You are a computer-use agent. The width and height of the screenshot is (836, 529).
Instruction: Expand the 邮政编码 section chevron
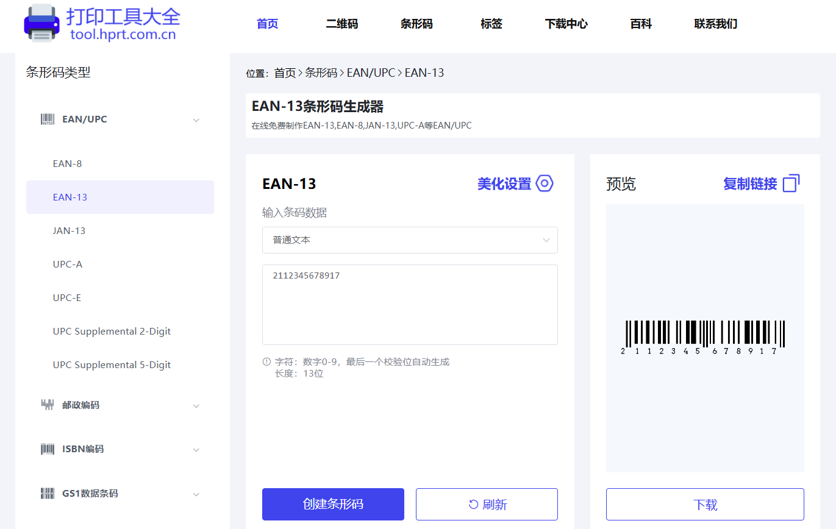[x=196, y=406]
